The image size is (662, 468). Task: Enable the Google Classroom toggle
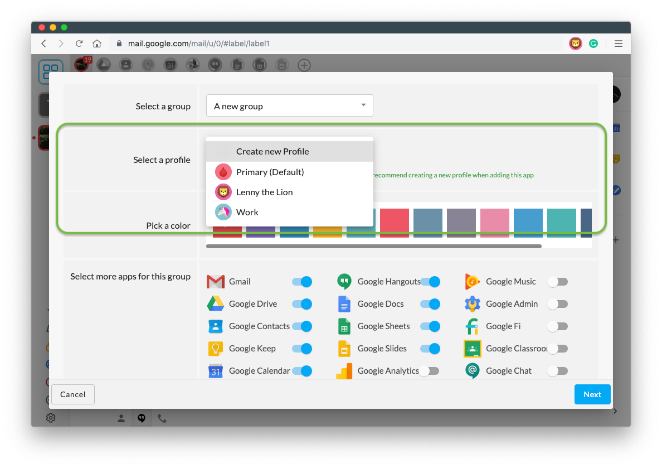558,349
